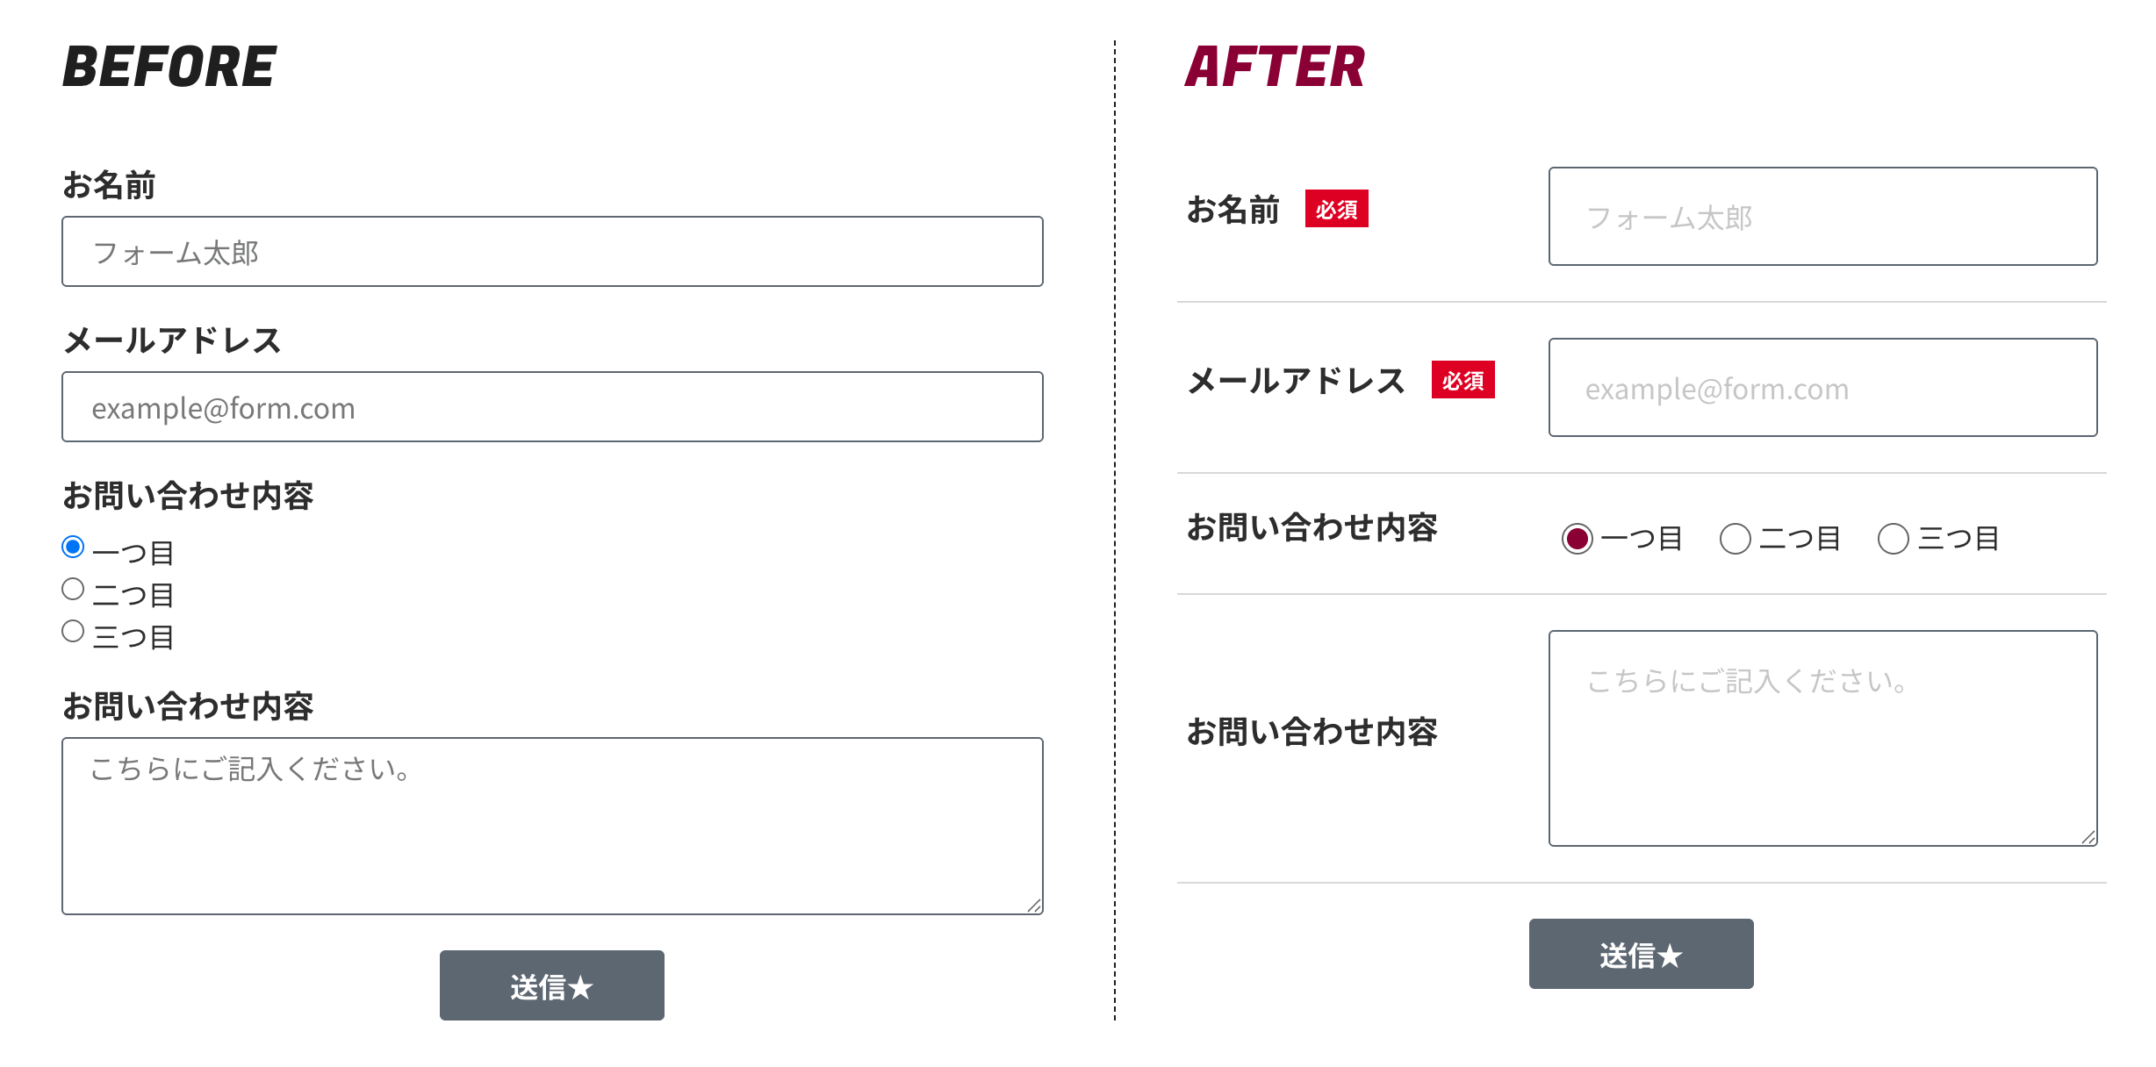Select the 三つ目 radio in BEFORE form
Image resolution: width=2156 pixels, height=1067 pixels.
pyautogui.click(x=74, y=632)
